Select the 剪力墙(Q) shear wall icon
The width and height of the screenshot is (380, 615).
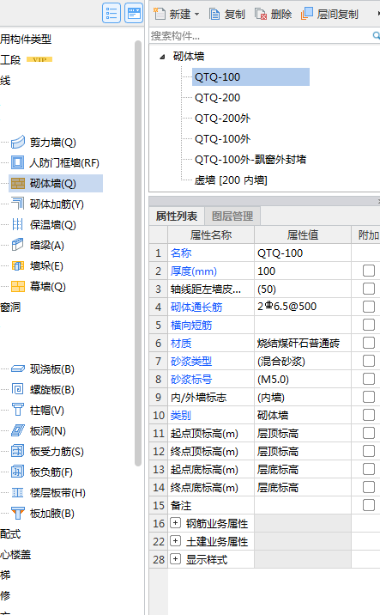click(18, 142)
